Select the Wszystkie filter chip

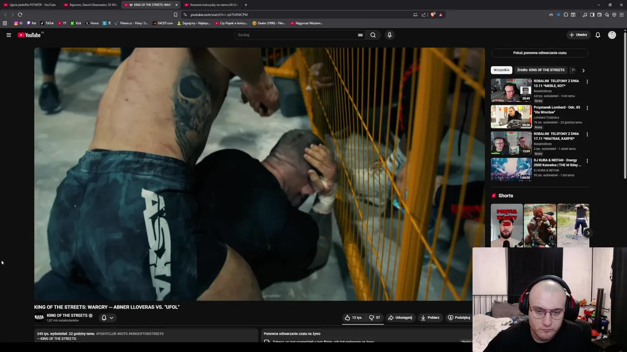(x=501, y=70)
